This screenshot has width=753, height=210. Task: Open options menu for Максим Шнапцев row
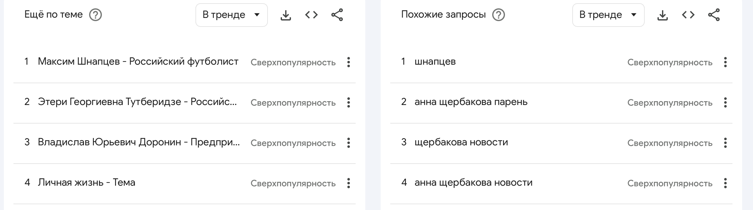[x=349, y=62]
